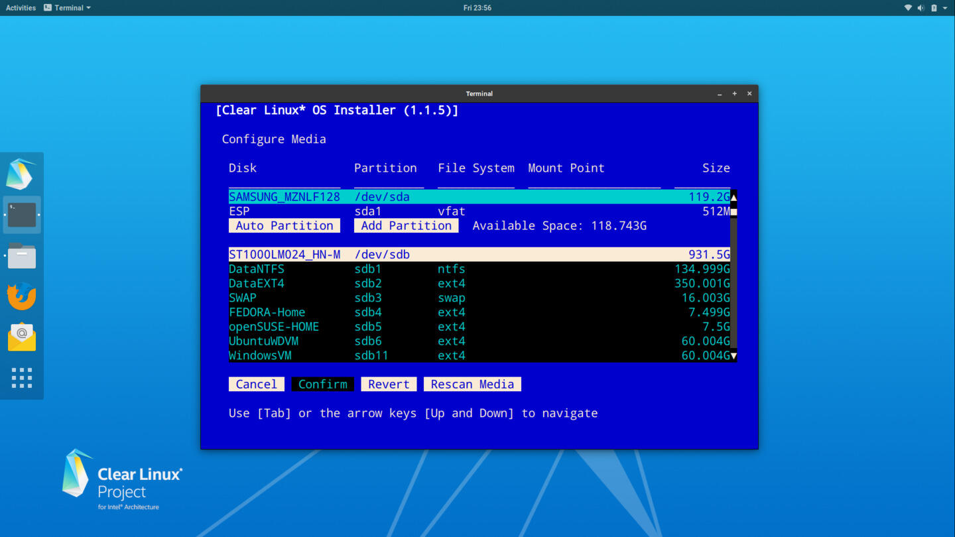
Task: Click the Disk column header
Action: pyautogui.click(x=243, y=168)
